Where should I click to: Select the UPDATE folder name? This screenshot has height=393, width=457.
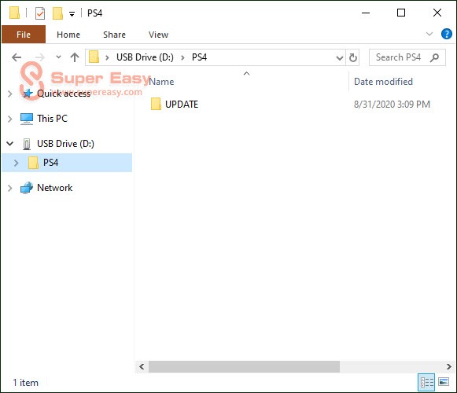coord(182,105)
